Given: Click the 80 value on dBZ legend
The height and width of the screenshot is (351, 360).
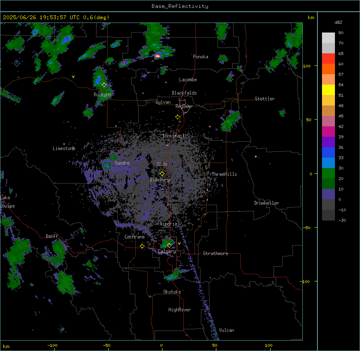Looking at the screenshot, I should click(x=341, y=33).
